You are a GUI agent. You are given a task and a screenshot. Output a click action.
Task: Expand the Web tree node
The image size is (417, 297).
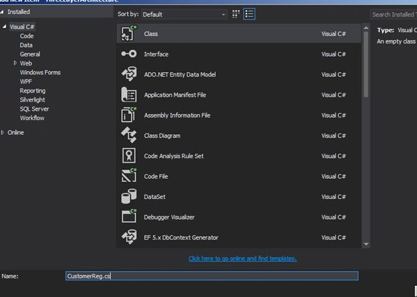(x=15, y=63)
